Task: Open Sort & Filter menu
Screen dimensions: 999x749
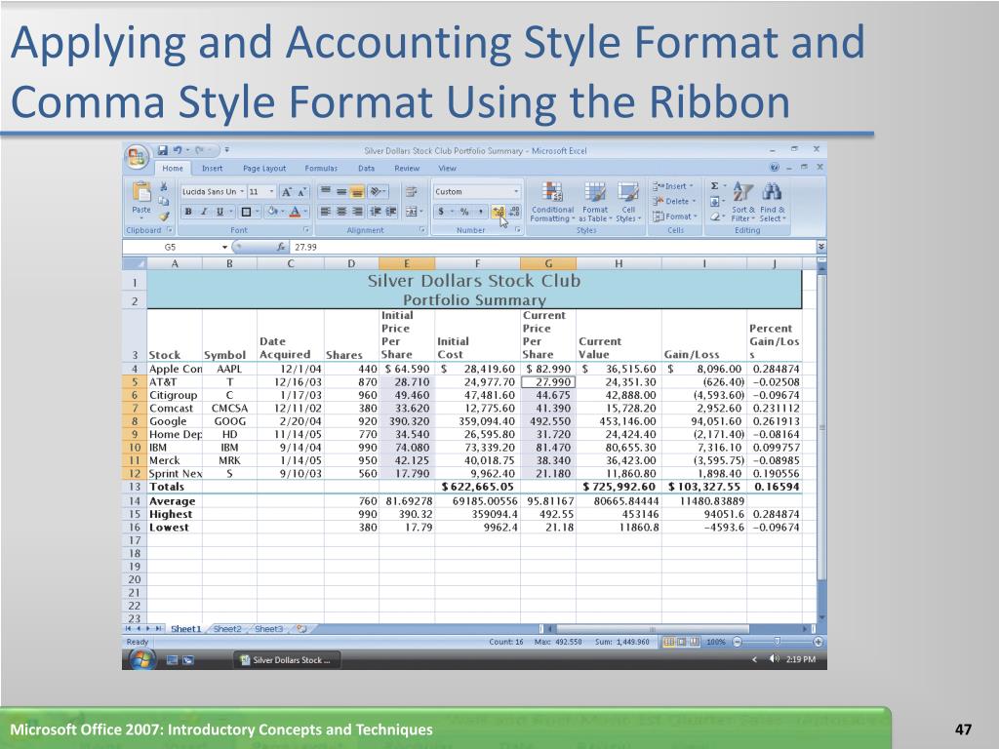Action: (x=742, y=202)
